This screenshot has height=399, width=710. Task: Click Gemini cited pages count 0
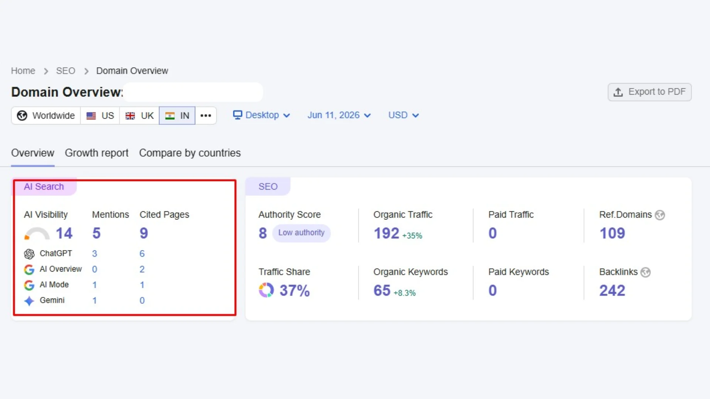[x=142, y=300]
